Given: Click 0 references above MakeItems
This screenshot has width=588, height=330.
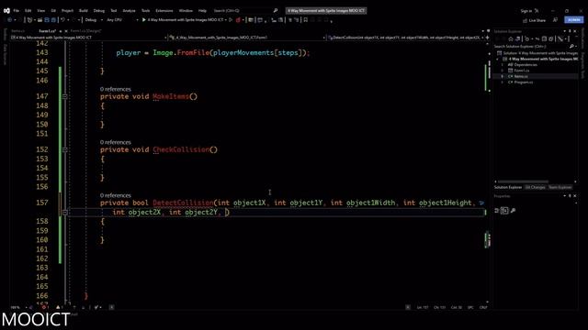Looking at the screenshot, I should click(x=116, y=89).
